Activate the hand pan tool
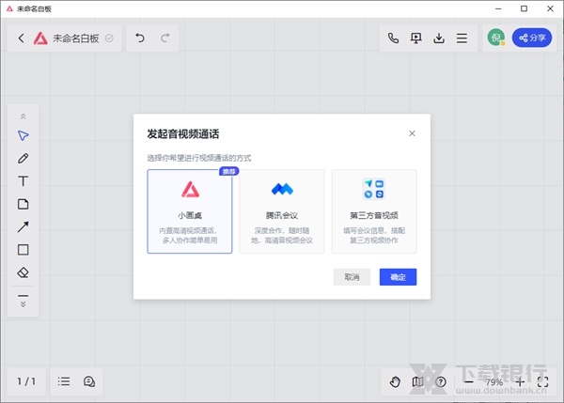564x403 pixels. 395,381
